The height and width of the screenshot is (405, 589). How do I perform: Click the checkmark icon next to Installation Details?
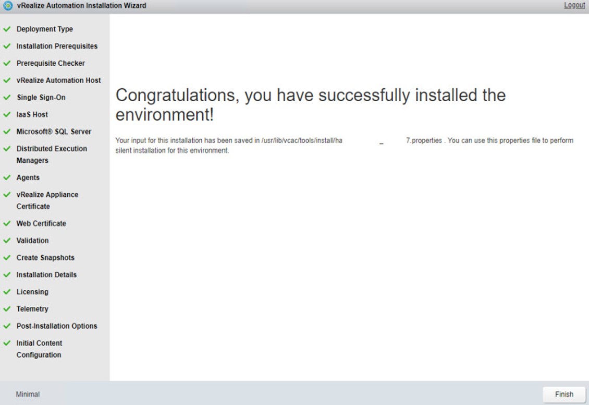7,275
